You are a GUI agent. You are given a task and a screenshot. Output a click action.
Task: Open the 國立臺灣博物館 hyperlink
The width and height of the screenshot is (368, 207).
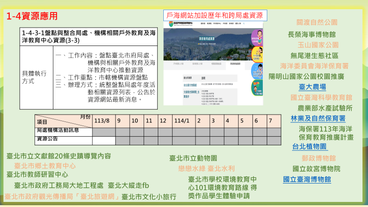coord(307,179)
